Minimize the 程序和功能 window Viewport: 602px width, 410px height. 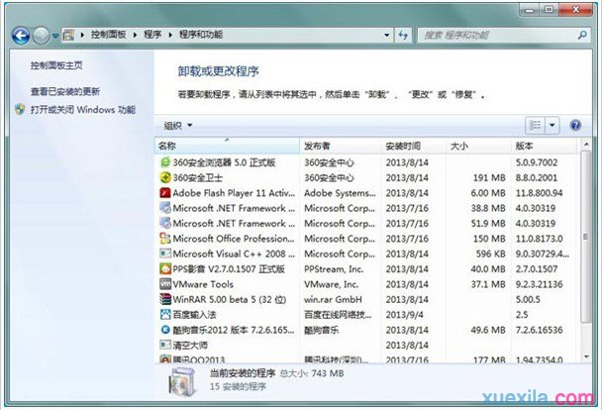coord(530,9)
